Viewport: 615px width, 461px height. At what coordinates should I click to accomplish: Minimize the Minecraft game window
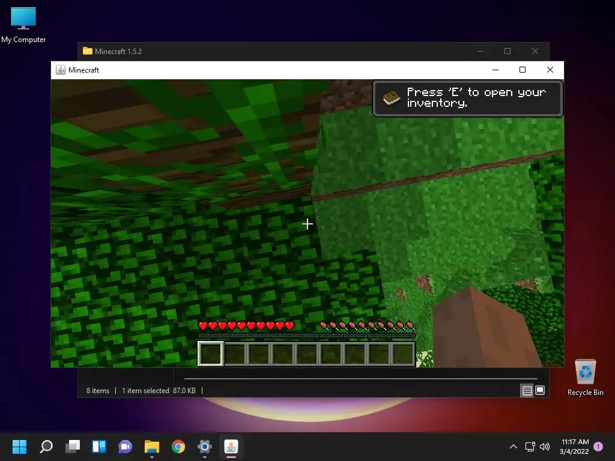pos(495,70)
